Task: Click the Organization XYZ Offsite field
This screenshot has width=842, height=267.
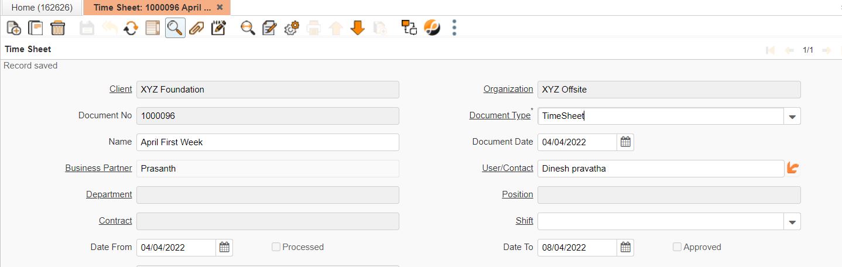Action: click(x=669, y=90)
